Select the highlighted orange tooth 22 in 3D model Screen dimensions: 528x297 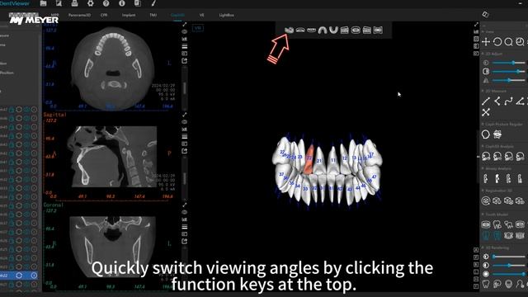[309, 159]
